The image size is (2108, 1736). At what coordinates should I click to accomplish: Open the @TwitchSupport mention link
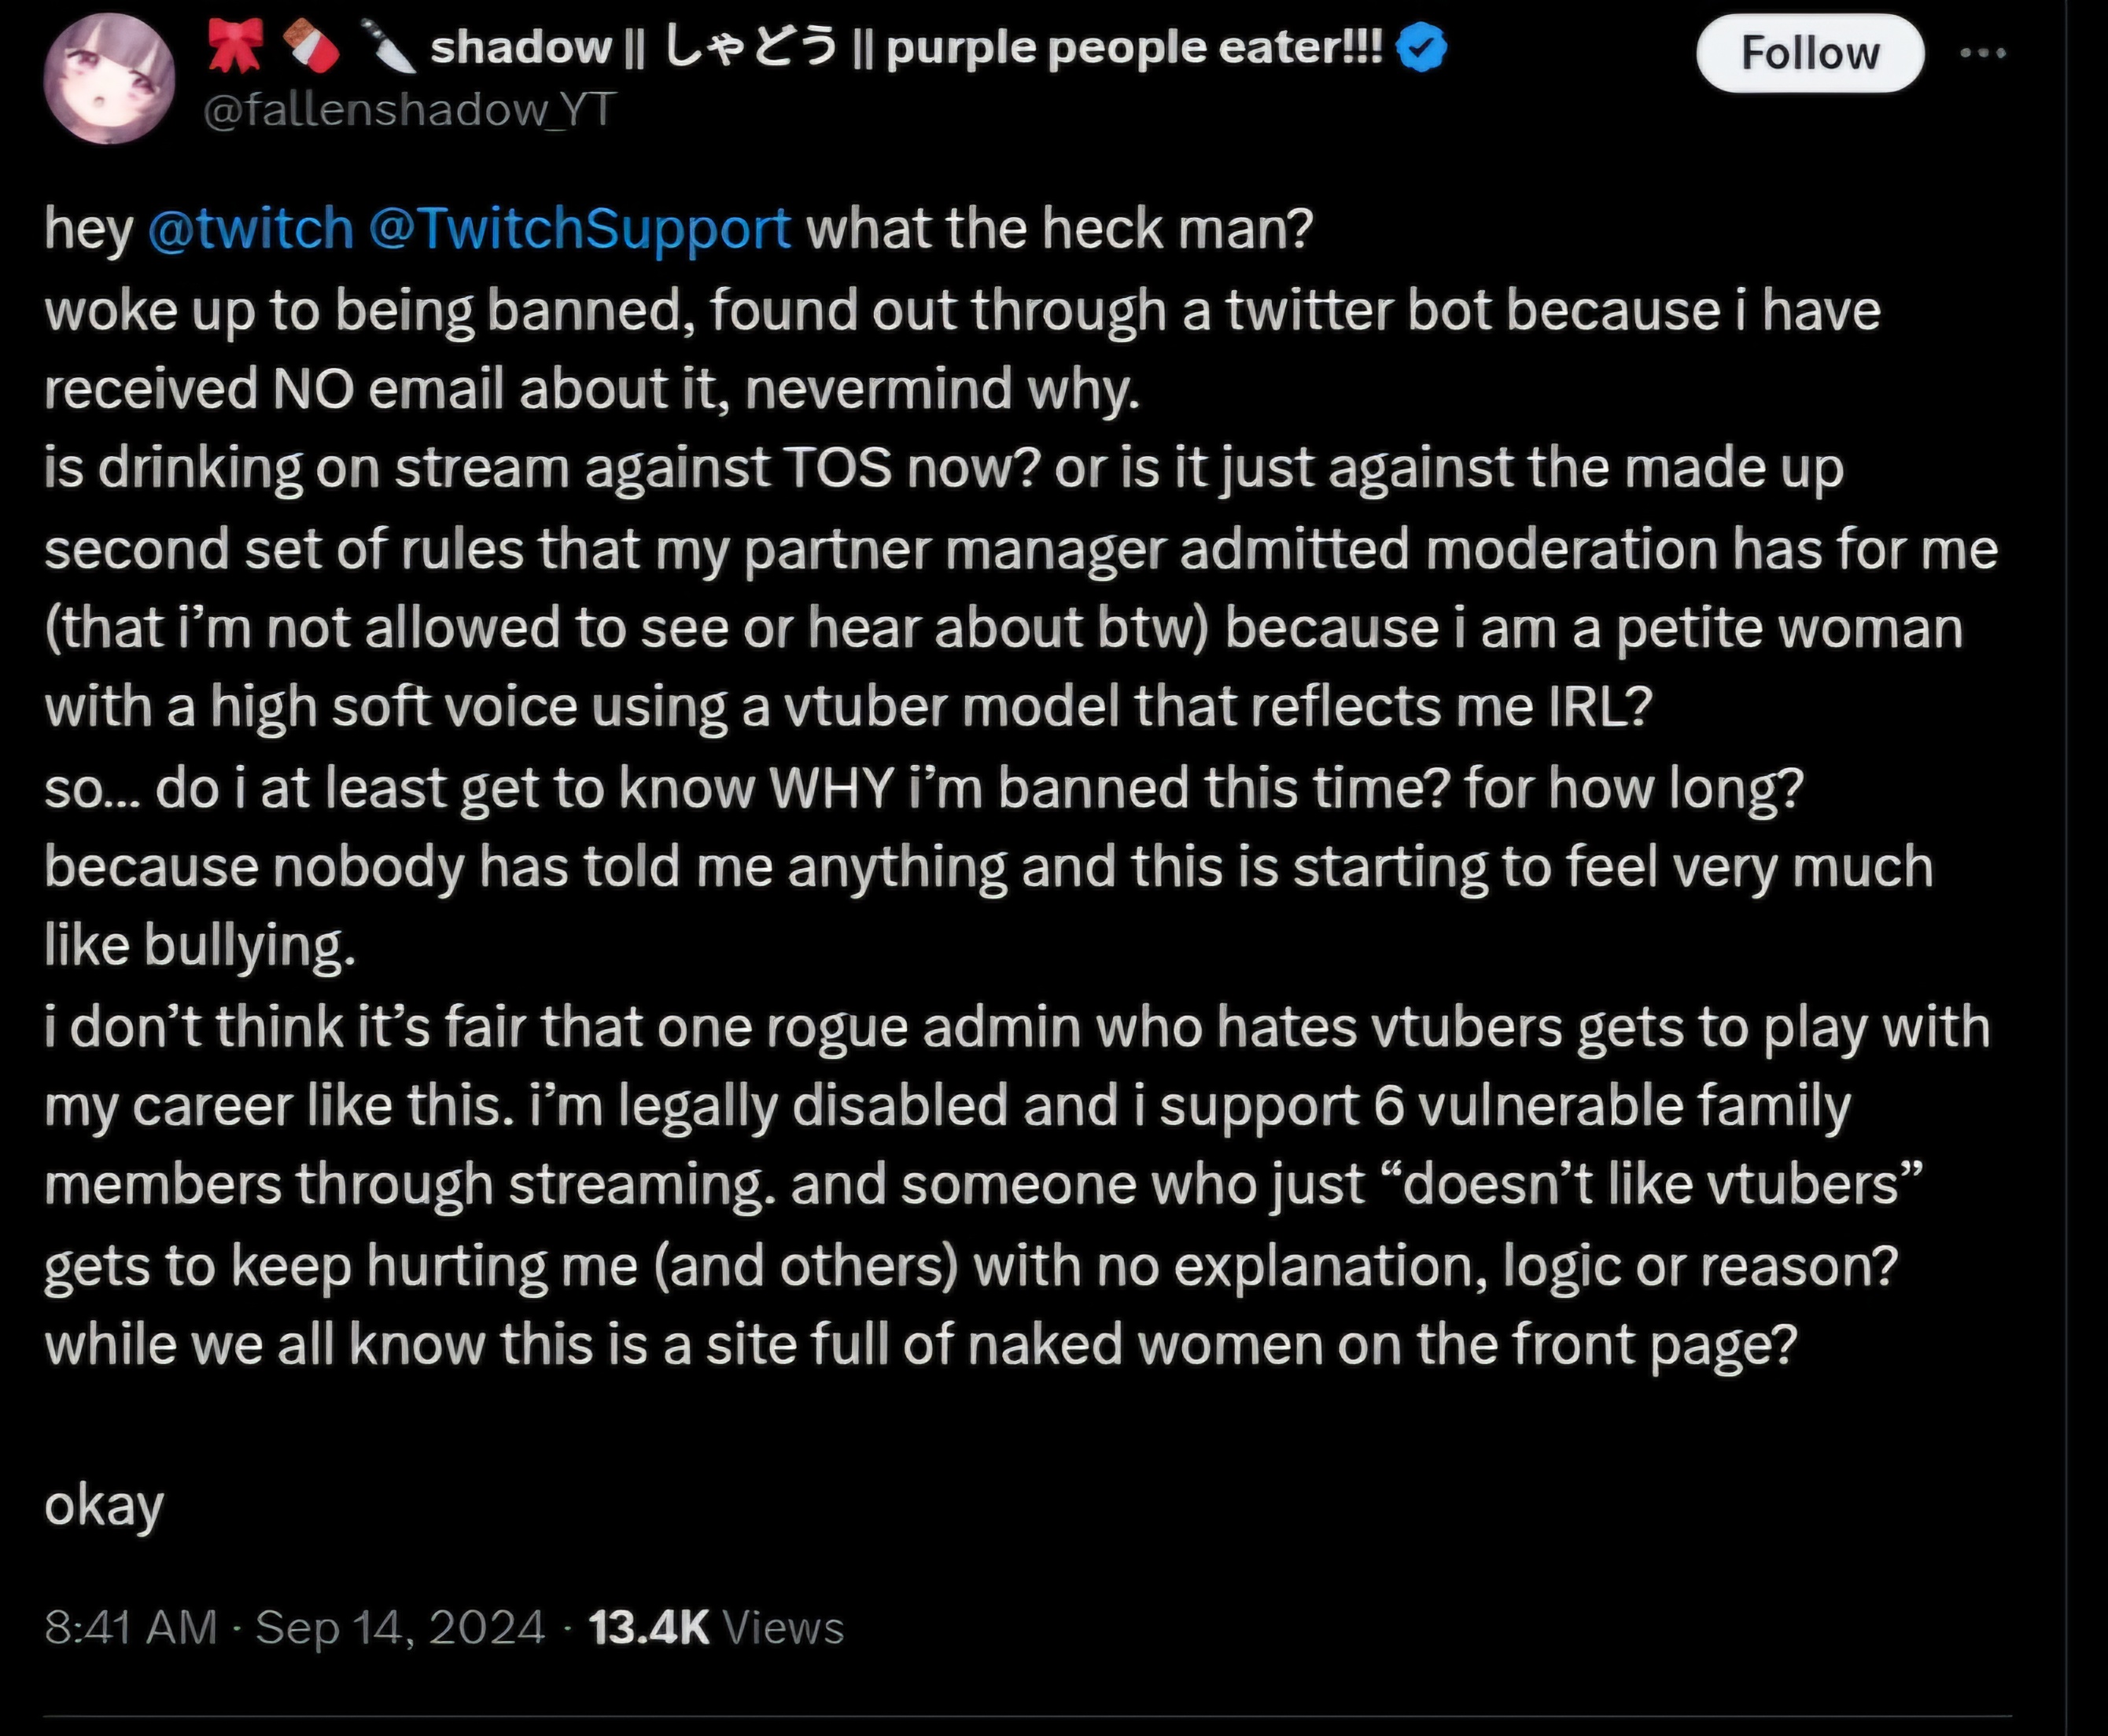(x=579, y=229)
